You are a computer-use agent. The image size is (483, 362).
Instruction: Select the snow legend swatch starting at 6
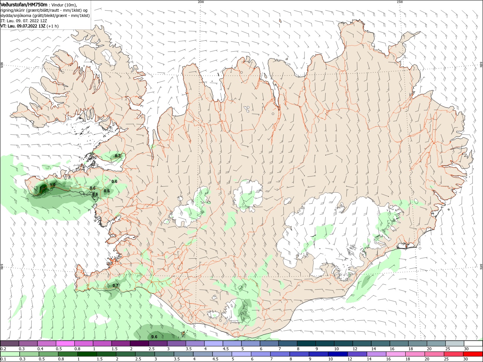269,344
